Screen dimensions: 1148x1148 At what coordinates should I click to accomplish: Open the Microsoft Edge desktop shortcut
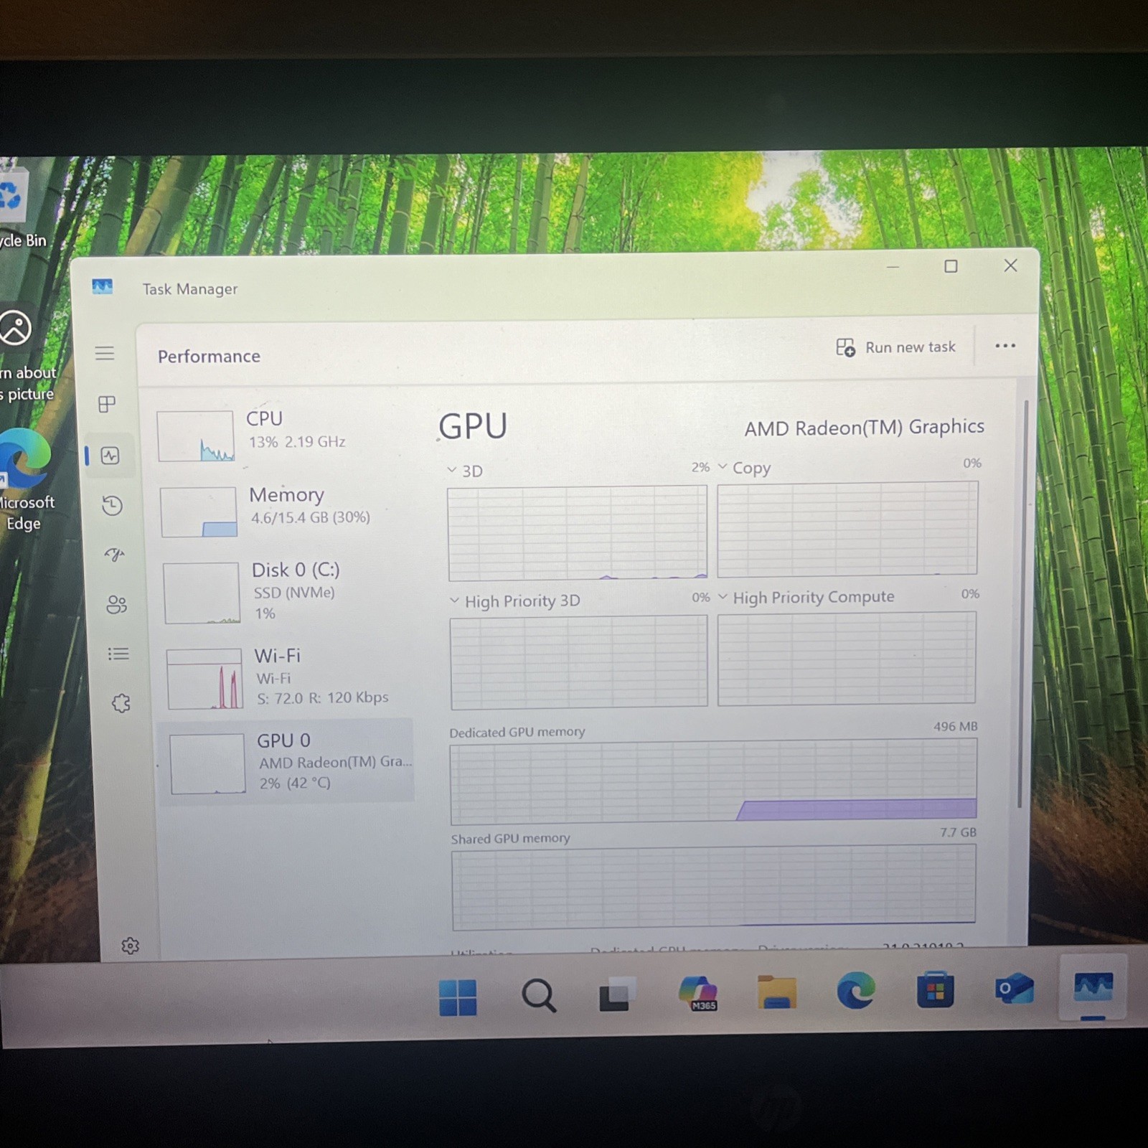pyautogui.click(x=25, y=479)
